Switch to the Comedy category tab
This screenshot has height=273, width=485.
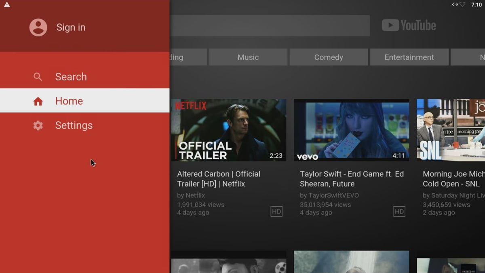[x=328, y=57]
